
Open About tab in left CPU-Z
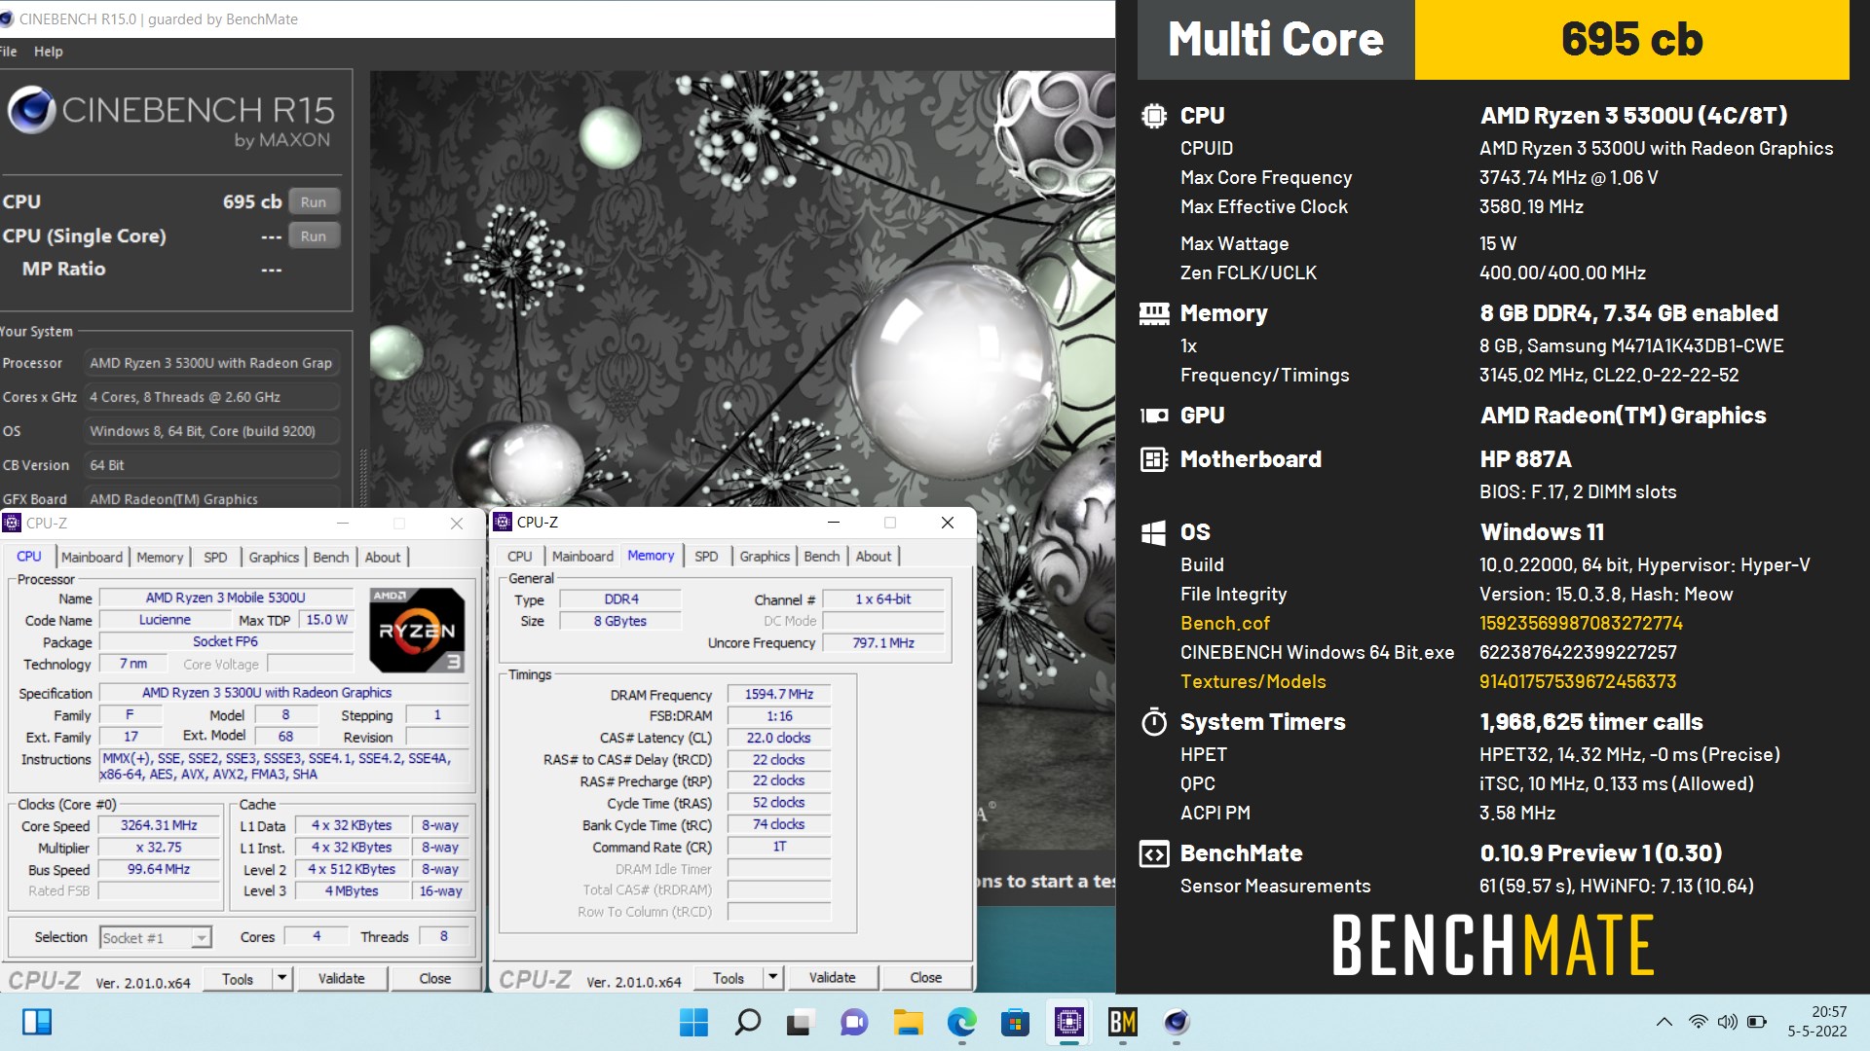click(x=383, y=557)
